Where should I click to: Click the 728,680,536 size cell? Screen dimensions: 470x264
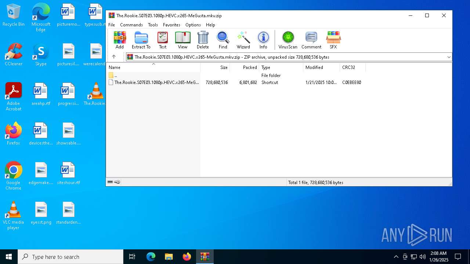tap(217, 82)
